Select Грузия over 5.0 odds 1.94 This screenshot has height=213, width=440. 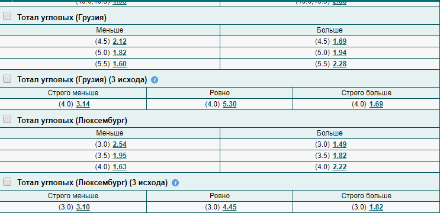coord(339,53)
